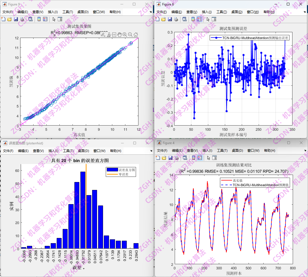308x277 pixels.
Task: Open the 插入(I) menu in Figure 6
Action: click(x=207, y=12)
